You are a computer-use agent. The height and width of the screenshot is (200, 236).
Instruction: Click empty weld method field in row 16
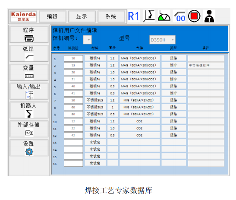click(73, 163)
